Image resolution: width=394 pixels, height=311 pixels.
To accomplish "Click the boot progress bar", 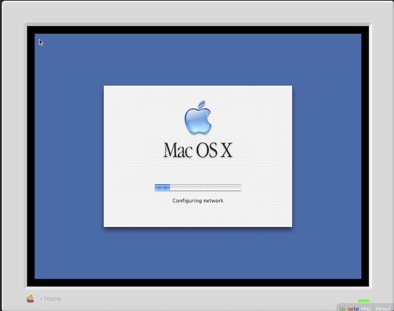I will click(198, 187).
